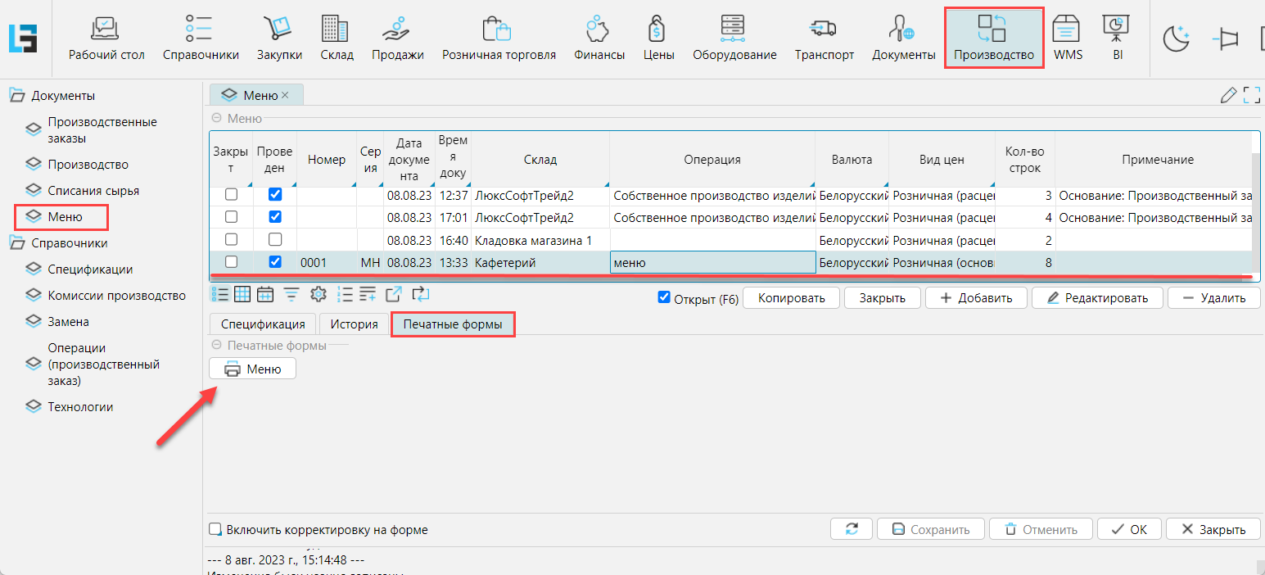Enable Включить корректировку на форме checkbox
Viewport: 1265px width, 575px height.
coord(215,530)
